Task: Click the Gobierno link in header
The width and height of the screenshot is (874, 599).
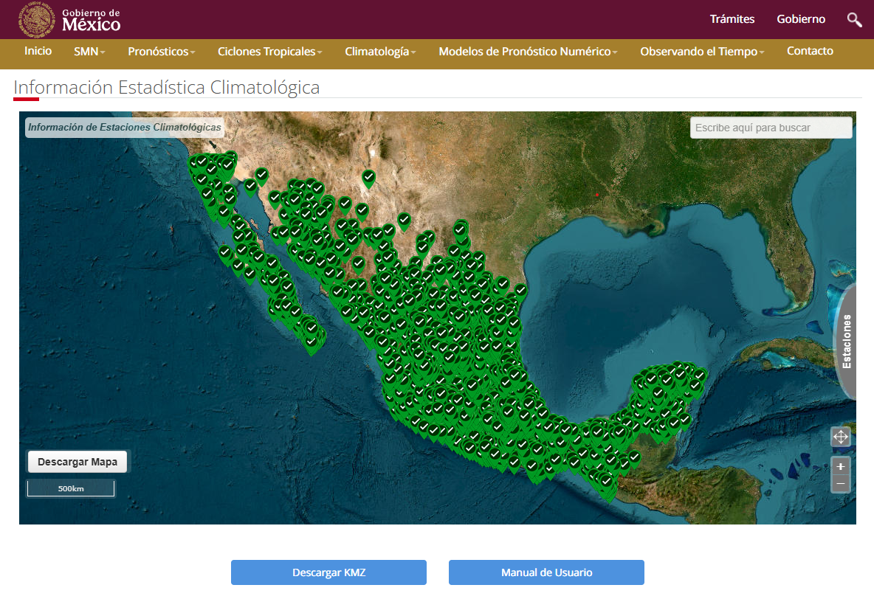Action: coord(801,19)
